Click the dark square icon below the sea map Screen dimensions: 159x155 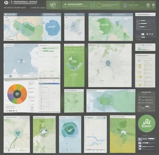pyautogui.click(x=10, y=76)
